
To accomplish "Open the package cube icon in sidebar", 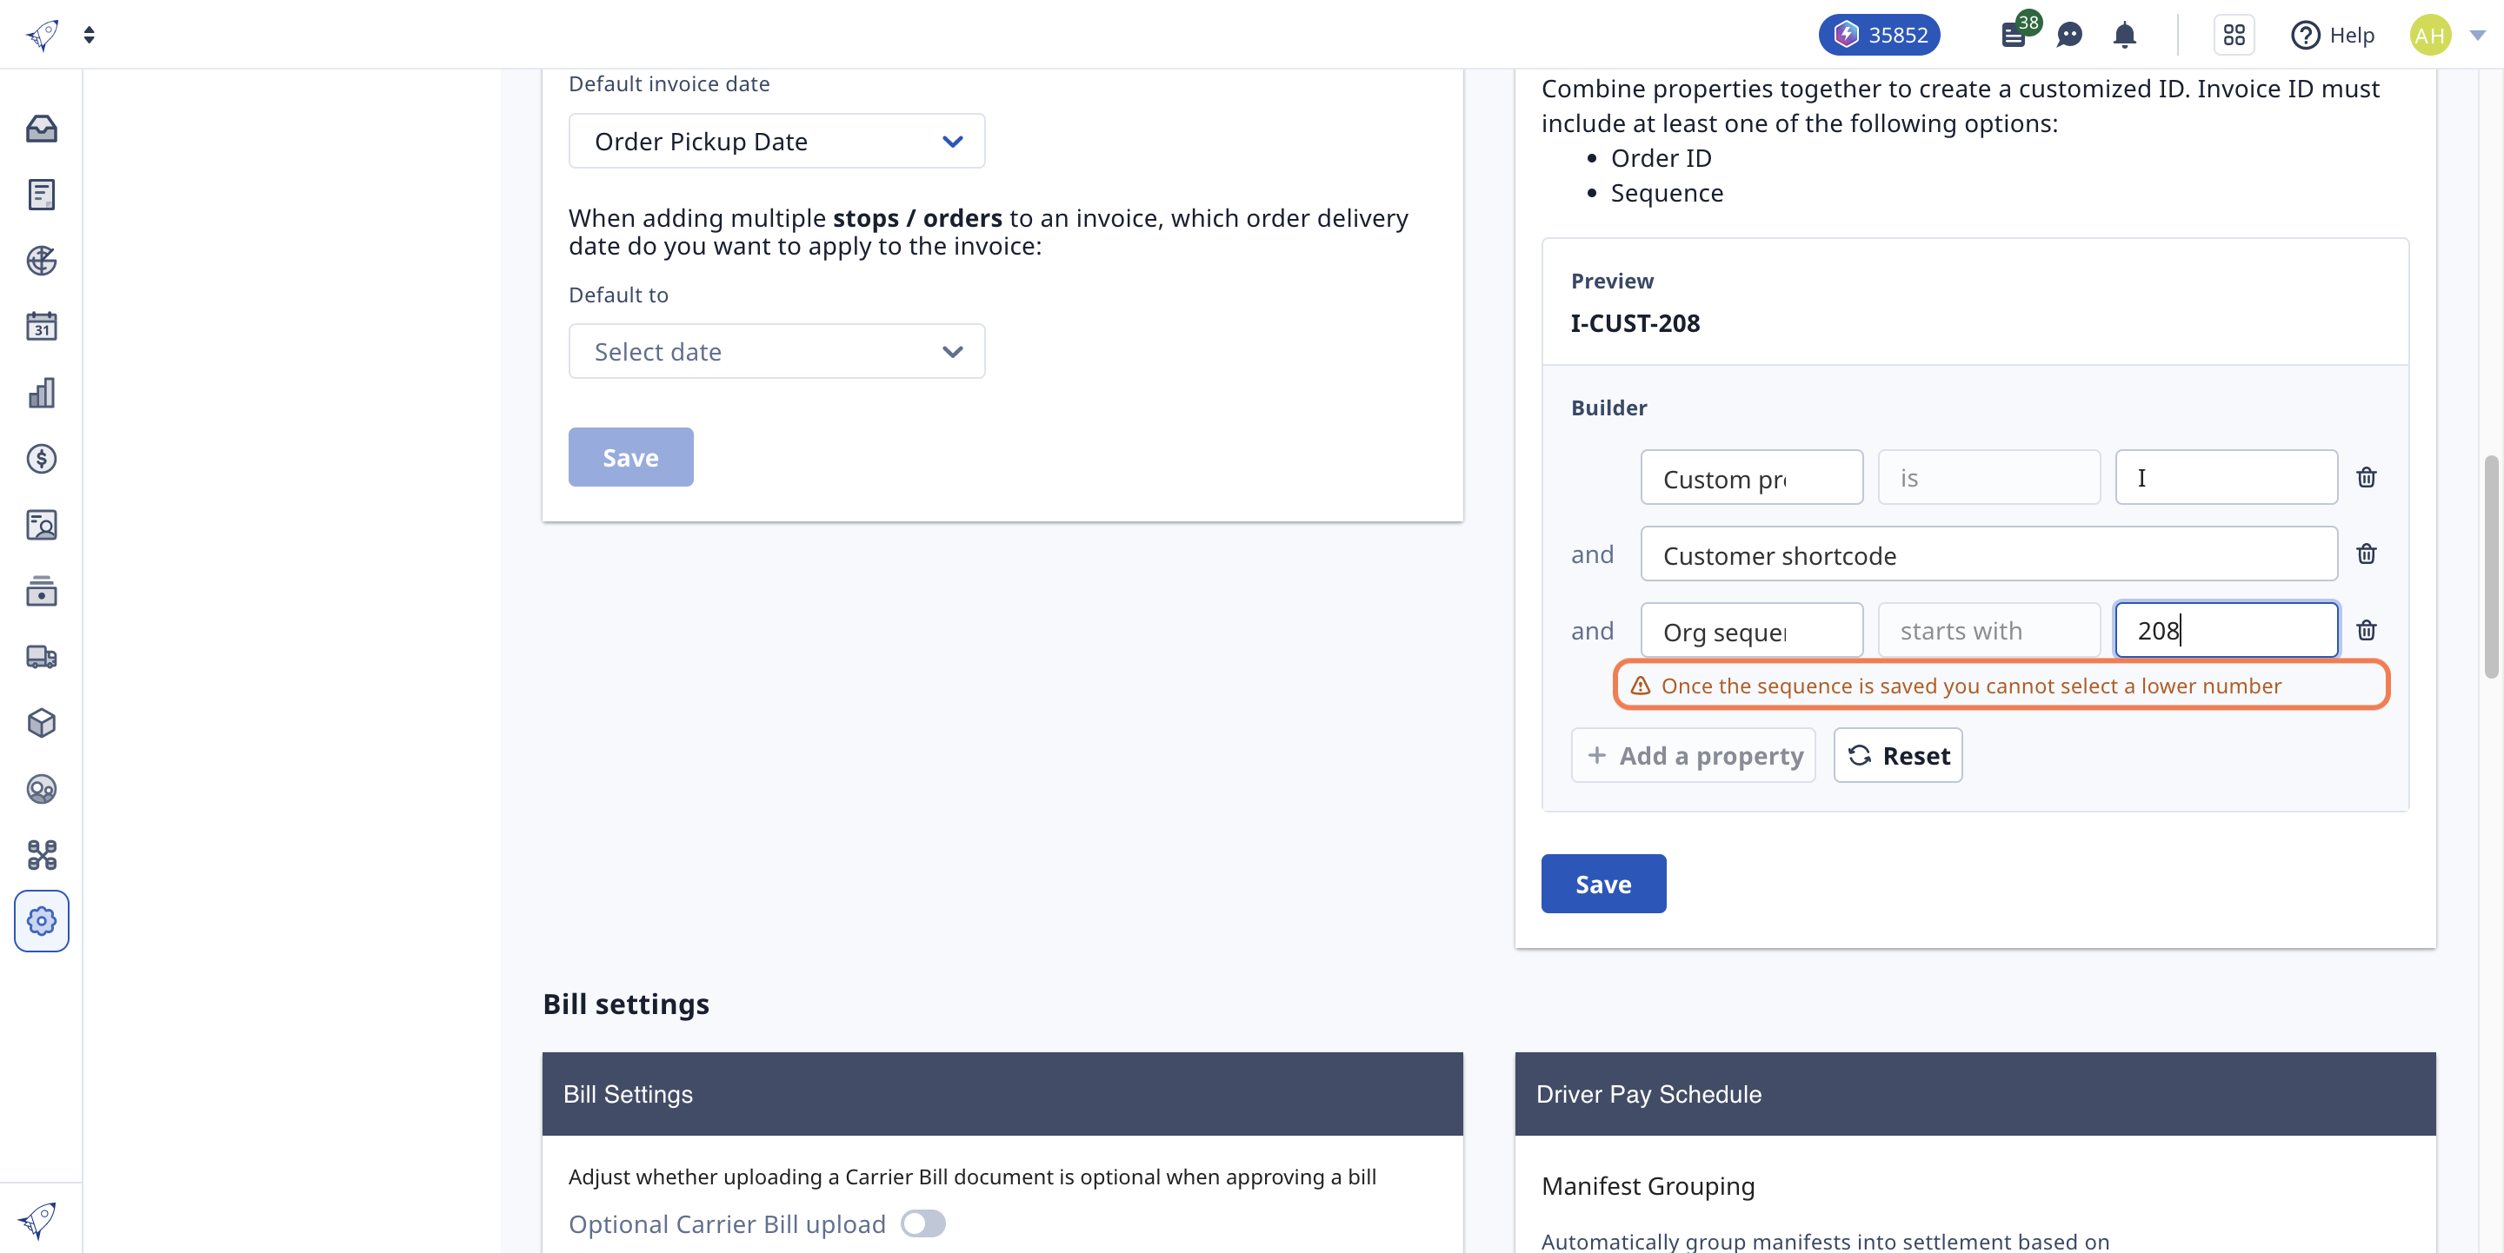I will (41, 723).
